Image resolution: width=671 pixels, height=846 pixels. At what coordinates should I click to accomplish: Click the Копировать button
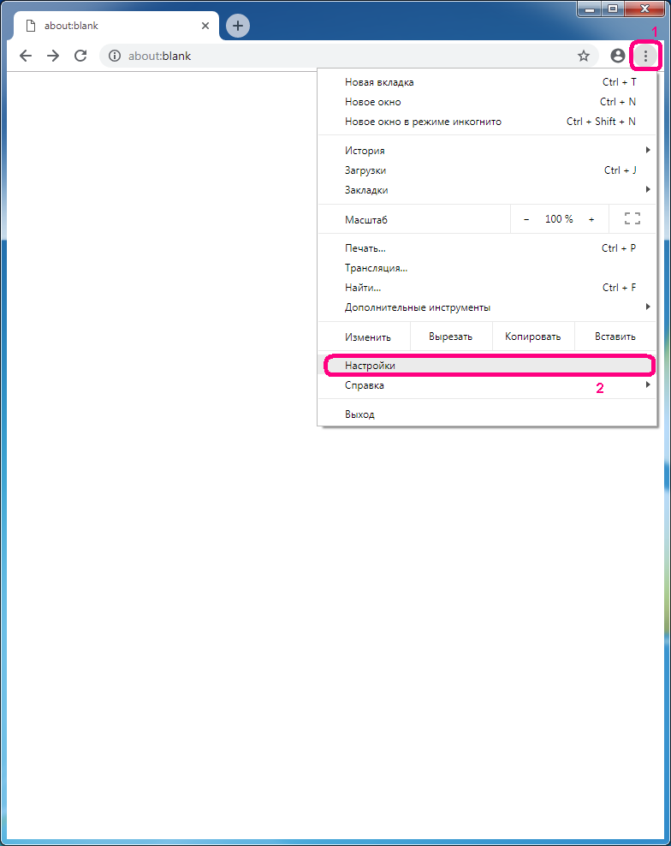click(532, 337)
